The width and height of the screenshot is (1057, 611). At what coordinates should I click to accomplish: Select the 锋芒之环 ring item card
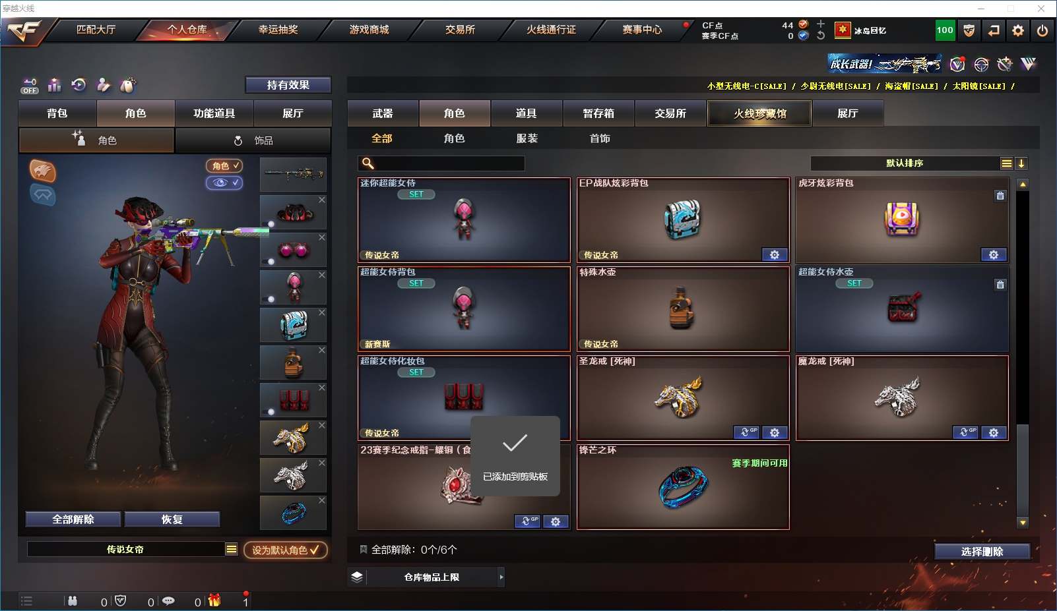(683, 487)
